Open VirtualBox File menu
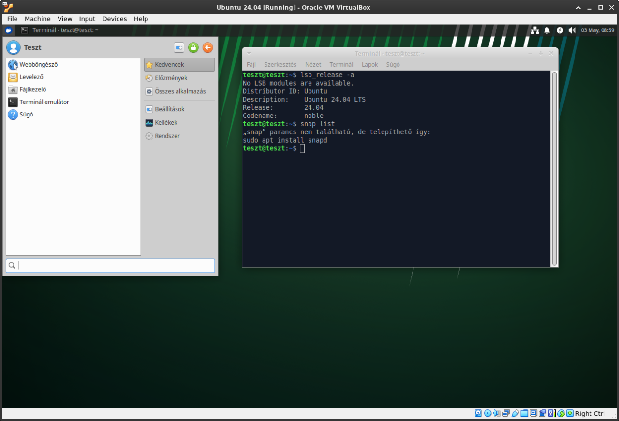The height and width of the screenshot is (421, 619). (x=12, y=19)
